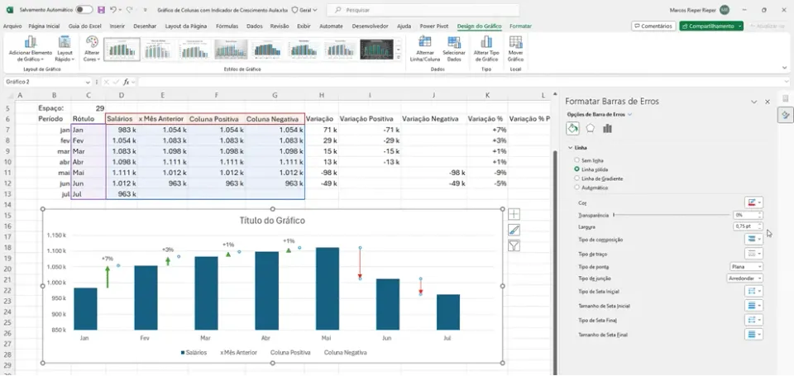Screen dimensions: 794x376
Task: Open the chart elements plus button
Action: [x=514, y=214]
